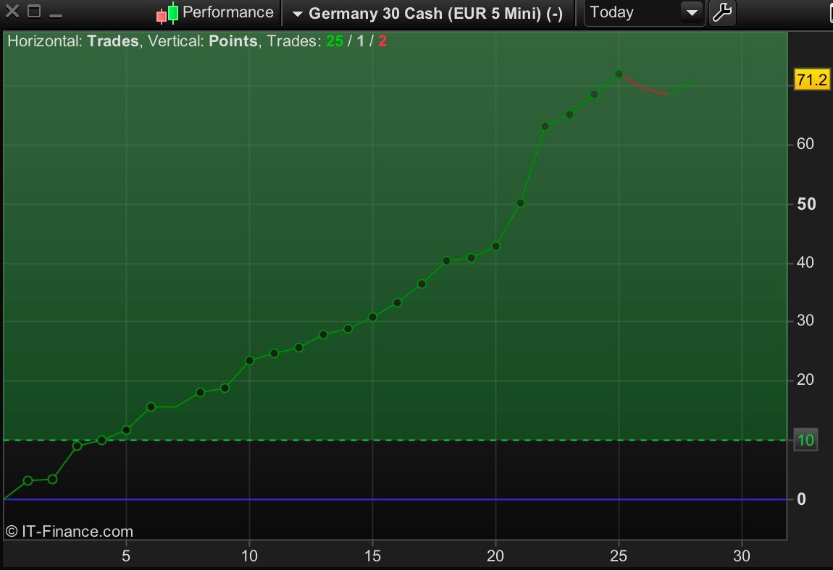Click the Germany 30 Cash title
Image resolution: width=833 pixels, height=570 pixels.
[x=435, y=13]
